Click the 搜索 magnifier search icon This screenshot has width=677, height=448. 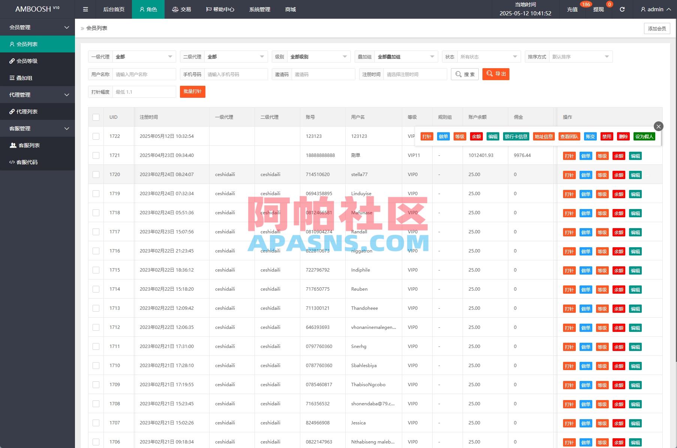coord(458,74)
